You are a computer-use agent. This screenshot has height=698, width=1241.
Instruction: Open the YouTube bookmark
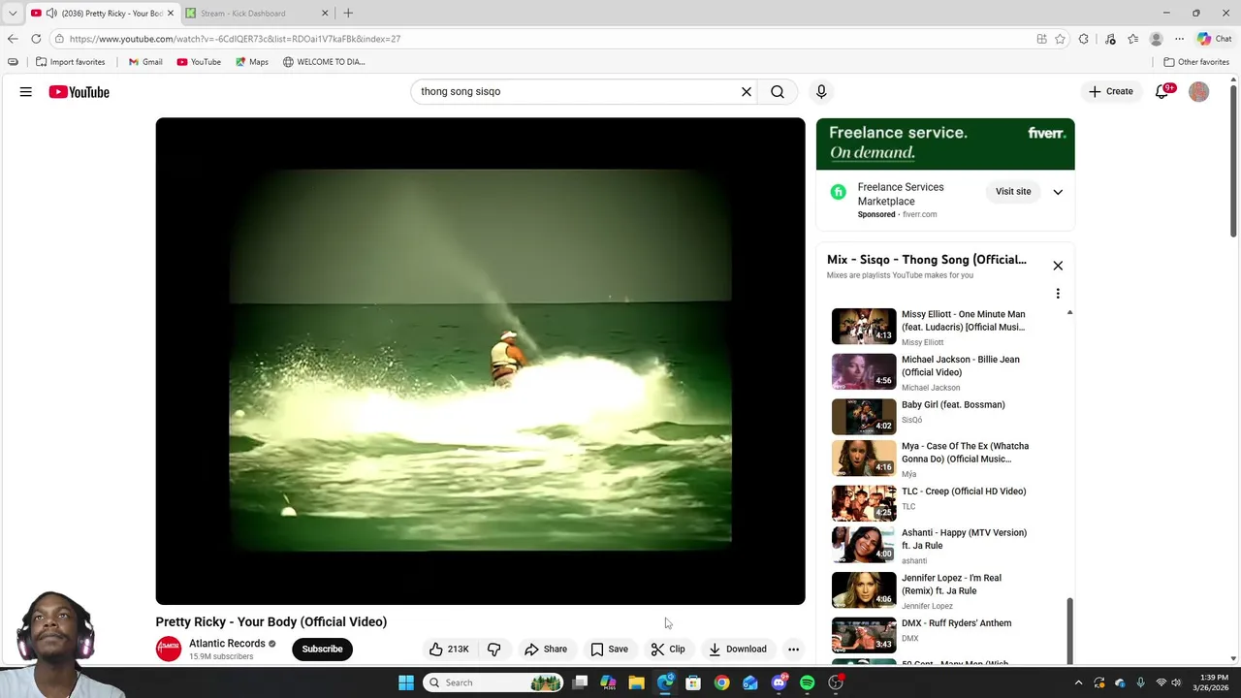tap(199, 62)
